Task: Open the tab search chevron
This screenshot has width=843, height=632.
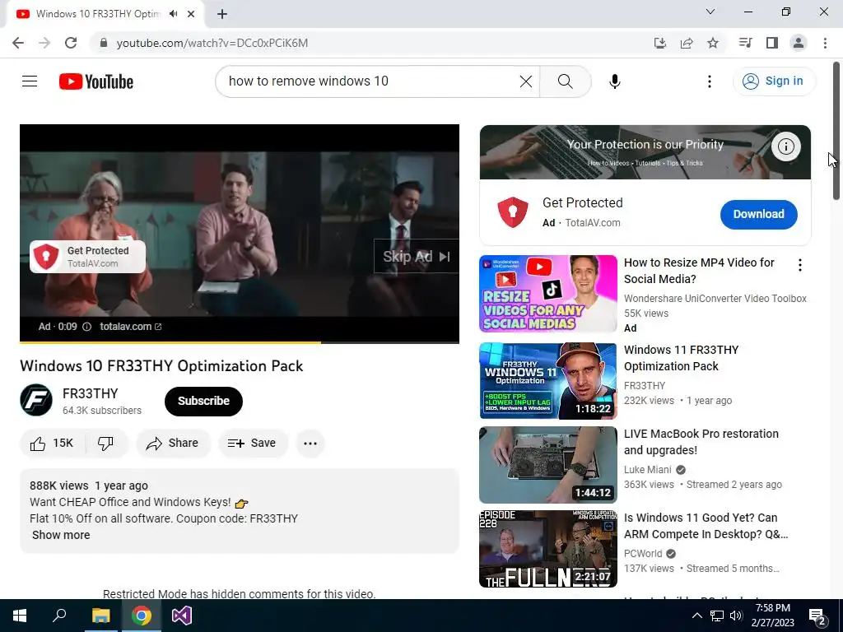Action: [x=710, y=12]
